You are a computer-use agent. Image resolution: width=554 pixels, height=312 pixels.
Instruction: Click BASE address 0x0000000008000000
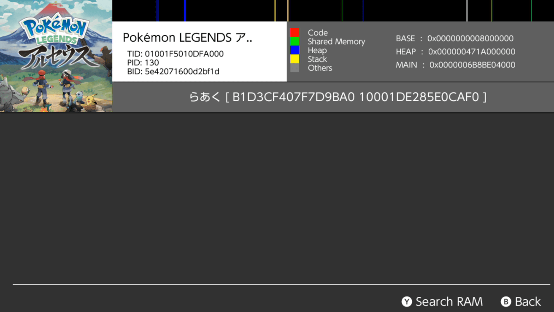pyautogui.click(x=470, y=38)
